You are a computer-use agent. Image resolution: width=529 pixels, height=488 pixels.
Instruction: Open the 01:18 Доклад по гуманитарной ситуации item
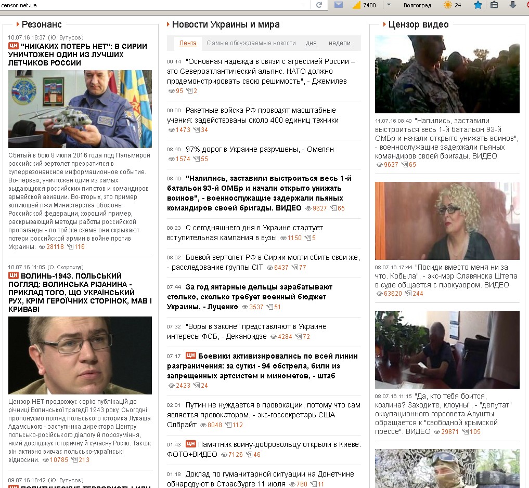pos(261,479)
